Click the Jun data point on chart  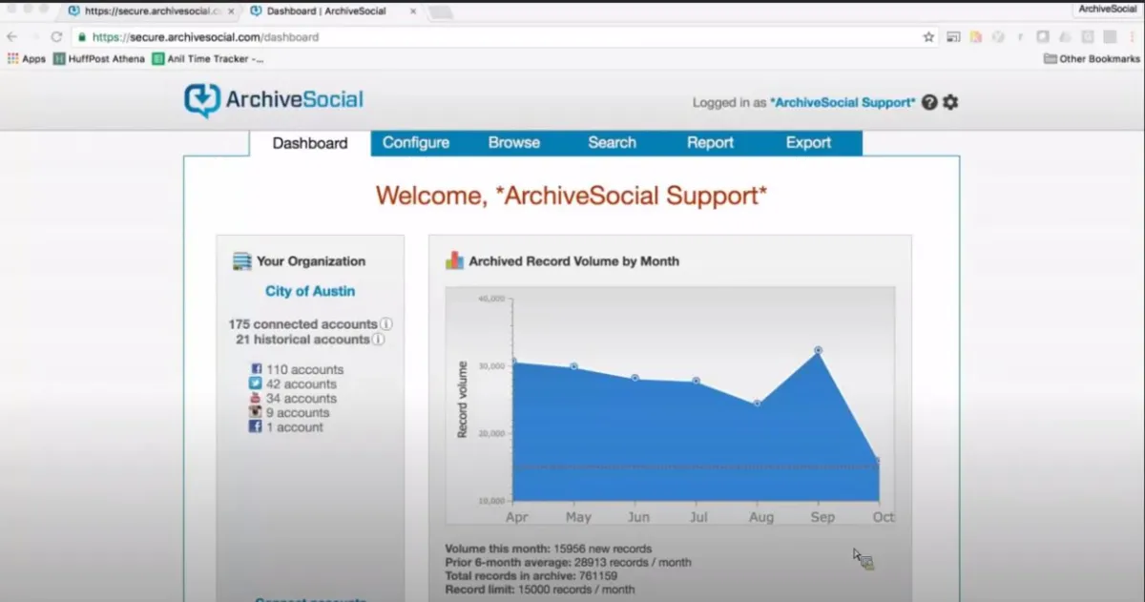(x=635, y=378)
